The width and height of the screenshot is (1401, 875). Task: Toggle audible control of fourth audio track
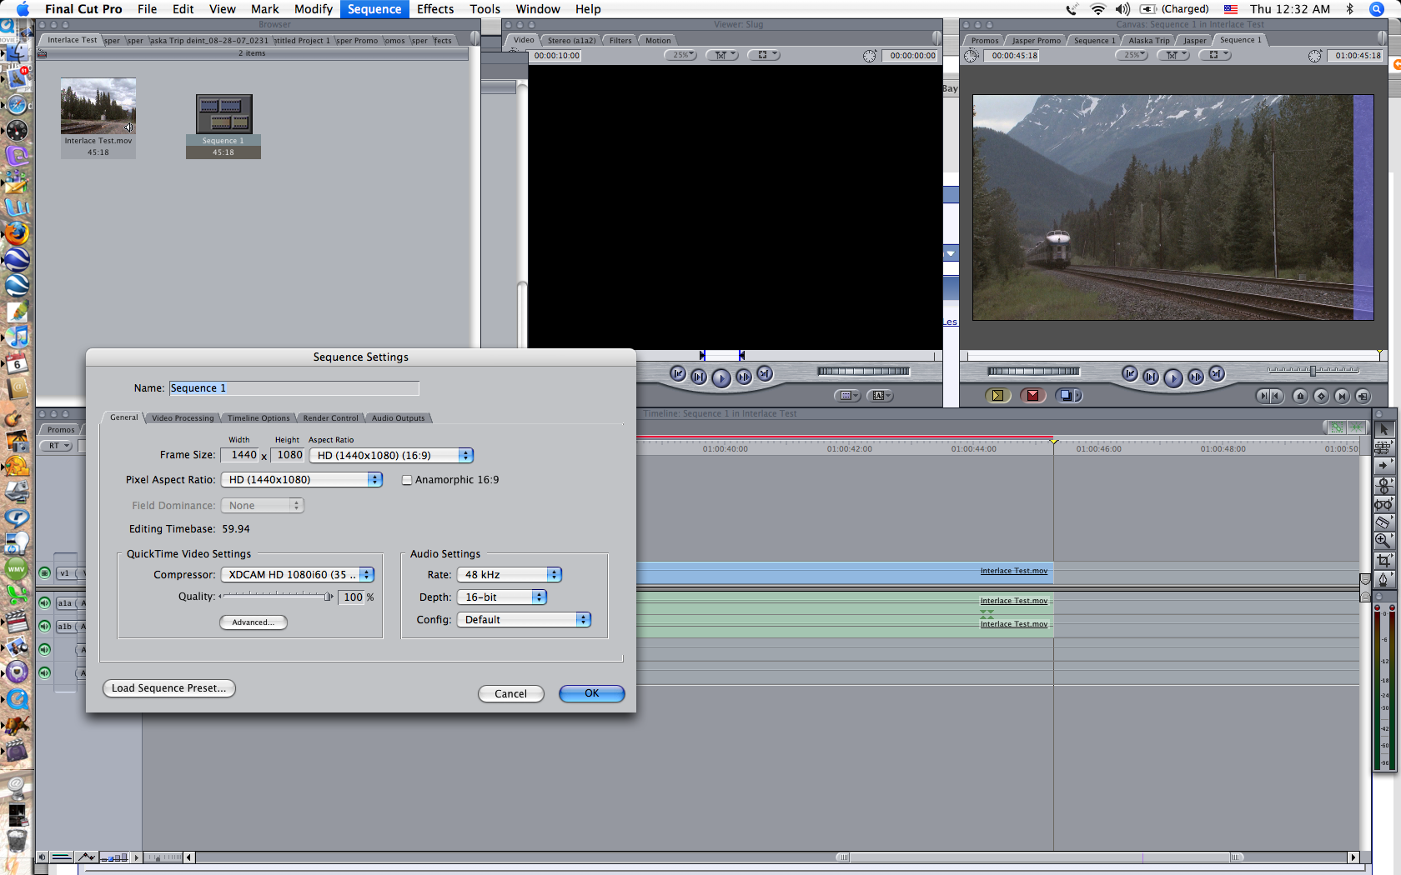(45, 672)
